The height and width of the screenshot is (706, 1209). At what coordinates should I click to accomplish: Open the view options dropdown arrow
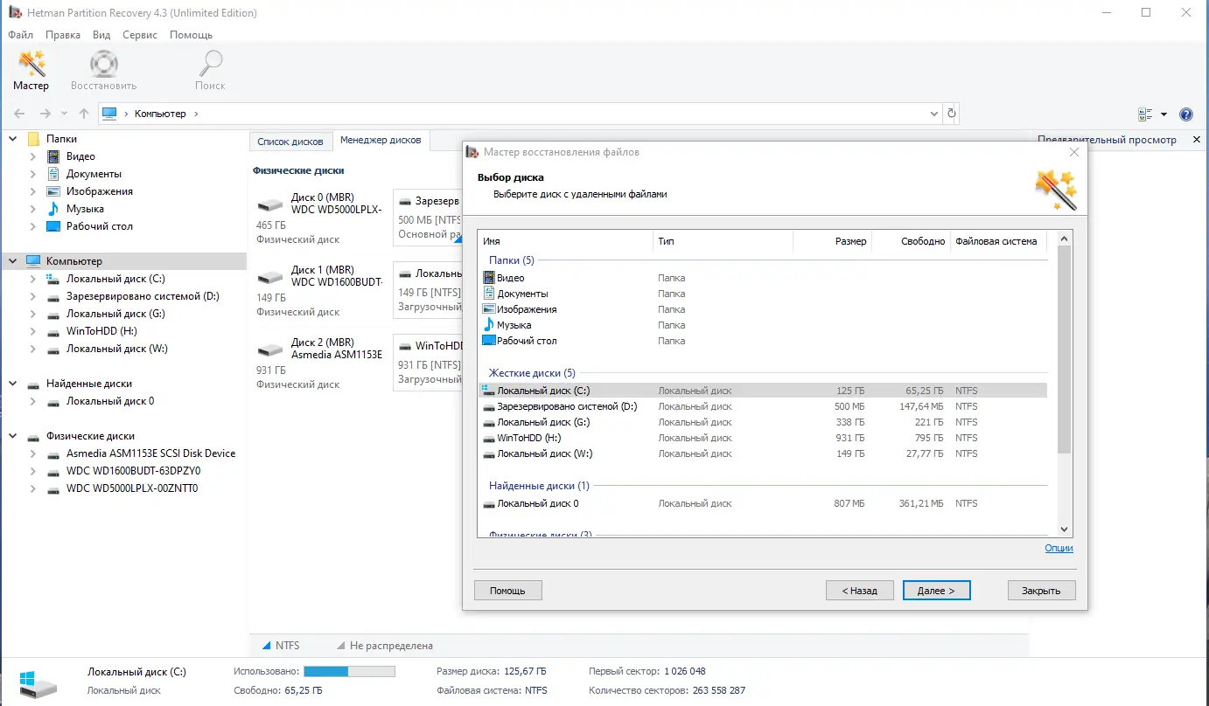coord(1164,114)
